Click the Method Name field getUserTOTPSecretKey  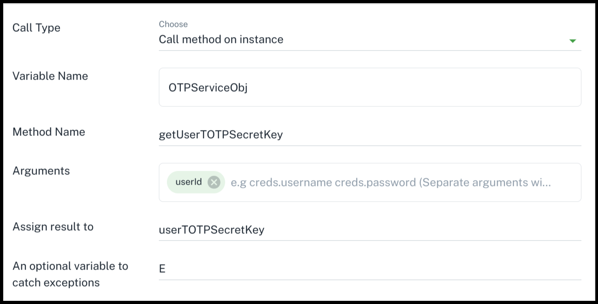[x=370, y=135]
